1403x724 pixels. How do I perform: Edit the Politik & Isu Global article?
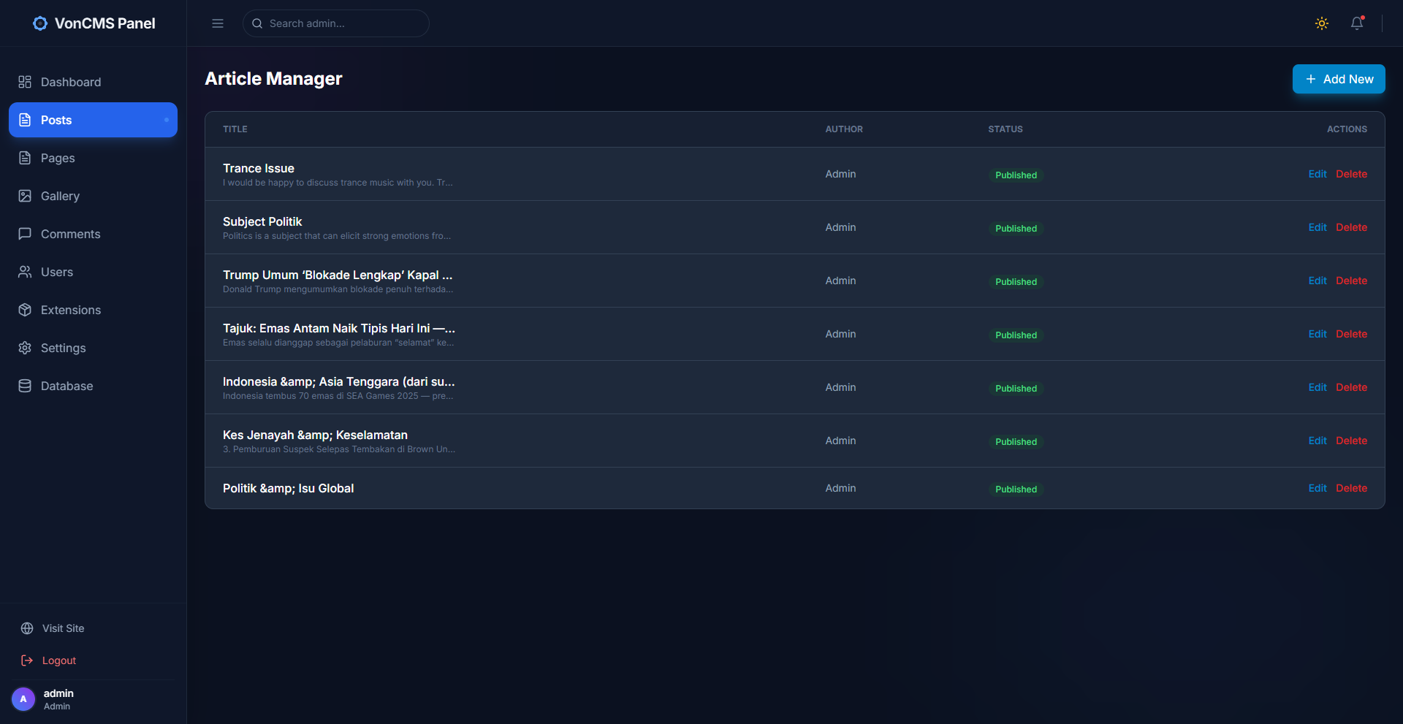click(x=1318, y=488)
